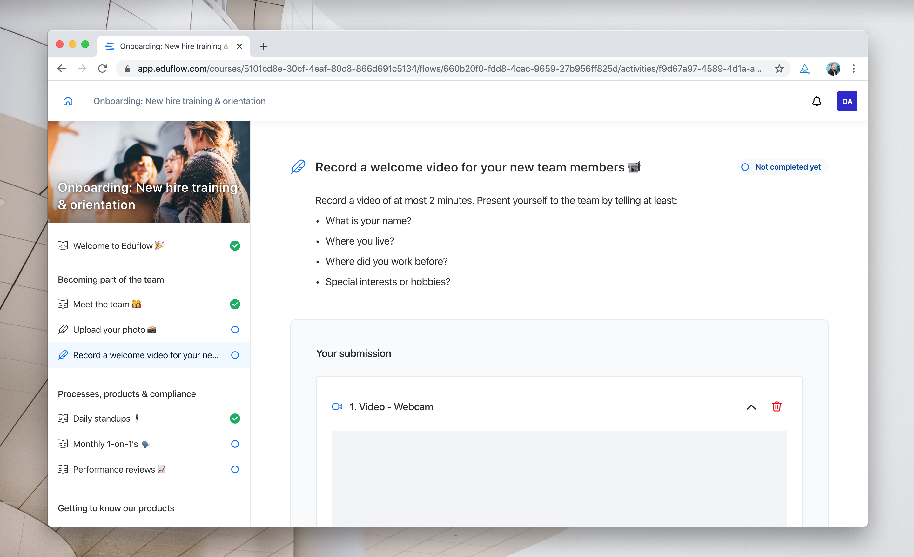Open Chrome three-dot menu
This screenshot has height=557, width=914.
(x=854, y=69)
